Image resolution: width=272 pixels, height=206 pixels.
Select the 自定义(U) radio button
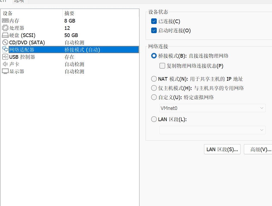(x=154, y=97)
